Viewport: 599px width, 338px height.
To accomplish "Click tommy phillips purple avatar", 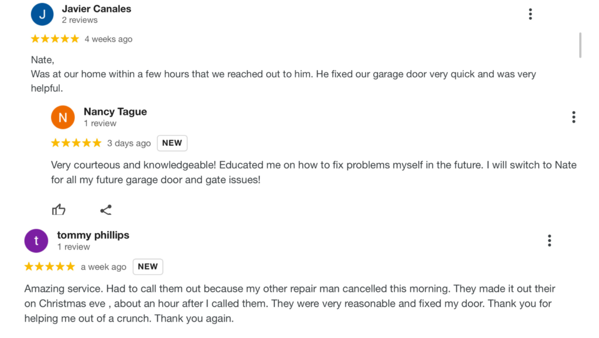I will click(x=36, y=241).
